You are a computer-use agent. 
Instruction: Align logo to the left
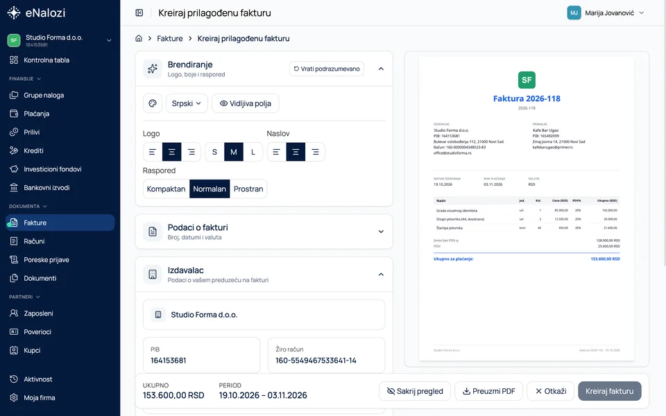153,152
